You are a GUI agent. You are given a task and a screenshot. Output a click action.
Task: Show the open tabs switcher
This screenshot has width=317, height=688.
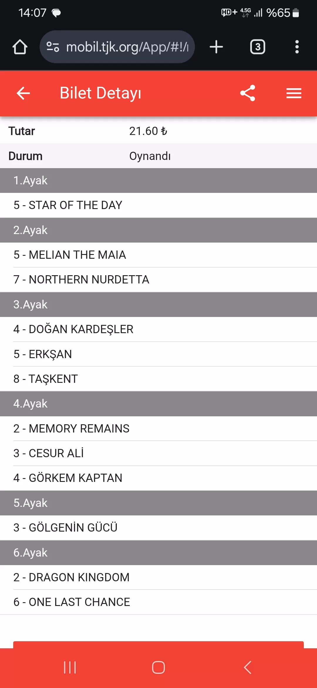tap(257, 47)
